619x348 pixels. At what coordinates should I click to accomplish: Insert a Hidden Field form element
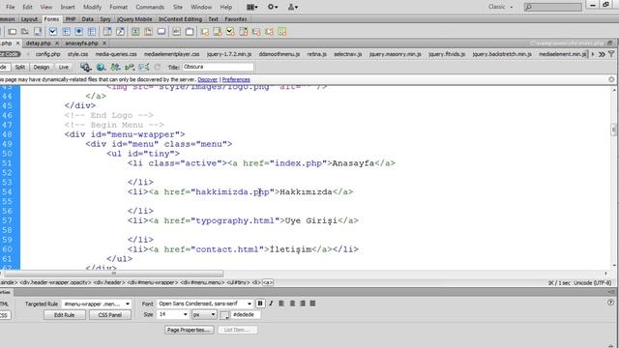pyautogui.click(x=25, y=32)
